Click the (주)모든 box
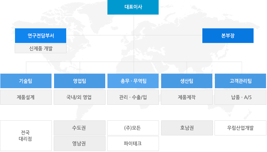The height and width of the screenshot is (152, 267). point(133,128)
